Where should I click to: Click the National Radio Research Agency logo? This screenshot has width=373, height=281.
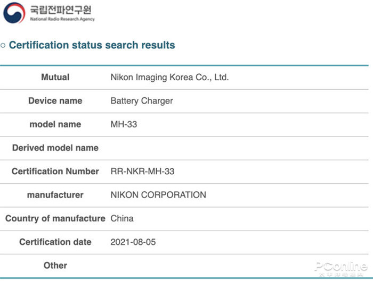coord(14,13)
